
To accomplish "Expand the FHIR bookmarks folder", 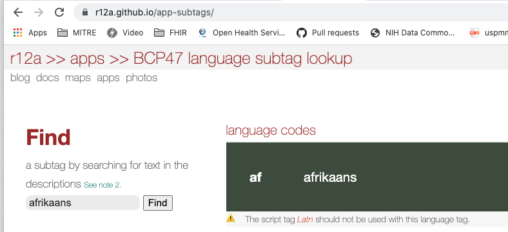I will click(x=170, y=33).
